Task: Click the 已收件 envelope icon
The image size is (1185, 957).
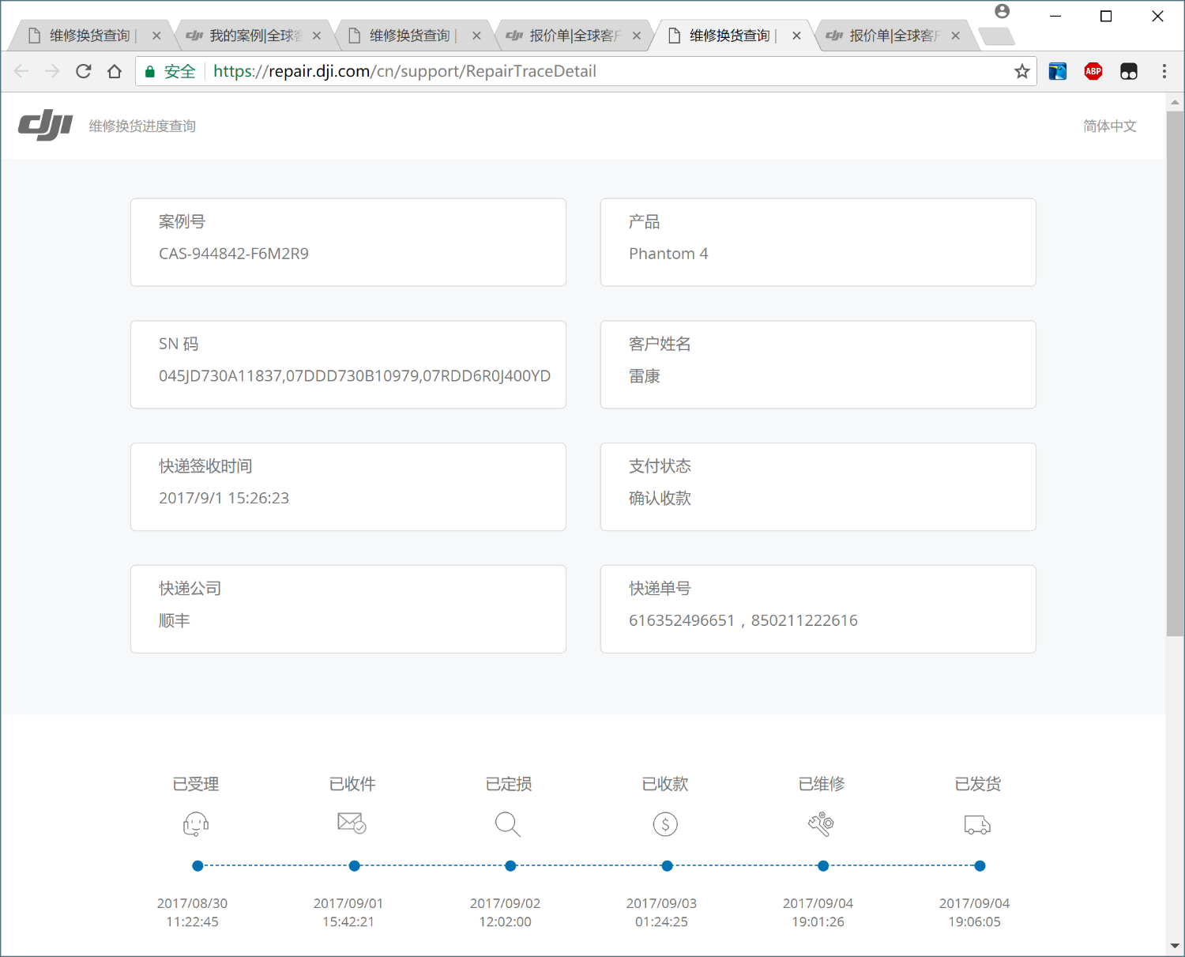Action: 352,823
